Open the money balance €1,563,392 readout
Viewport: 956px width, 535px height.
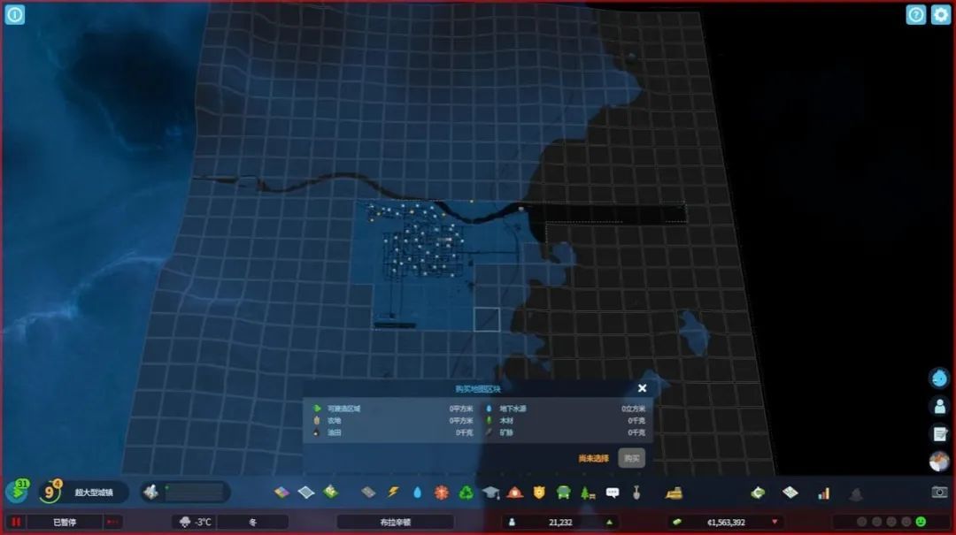coord(725,523)
